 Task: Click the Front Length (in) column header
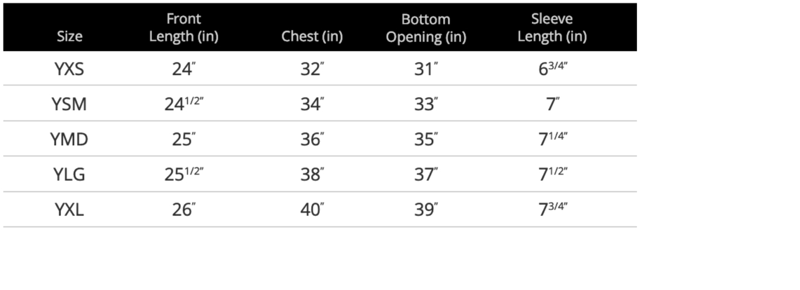coord(184,28)
